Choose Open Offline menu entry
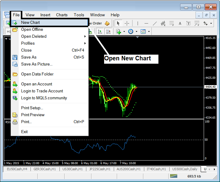Screen dimensions: 220x182 [x=50, y=30]
